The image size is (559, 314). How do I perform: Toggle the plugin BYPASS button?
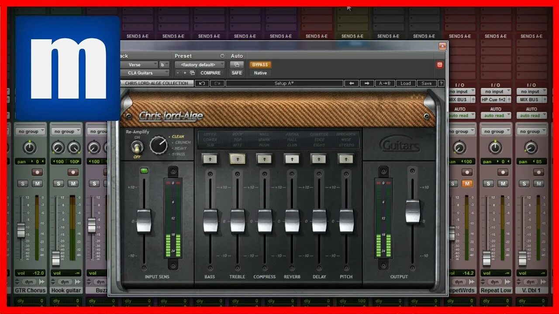point(260,65)
